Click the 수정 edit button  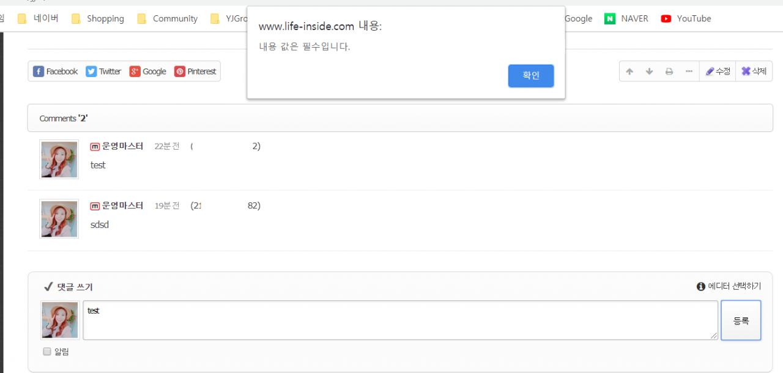pos(718,72)
